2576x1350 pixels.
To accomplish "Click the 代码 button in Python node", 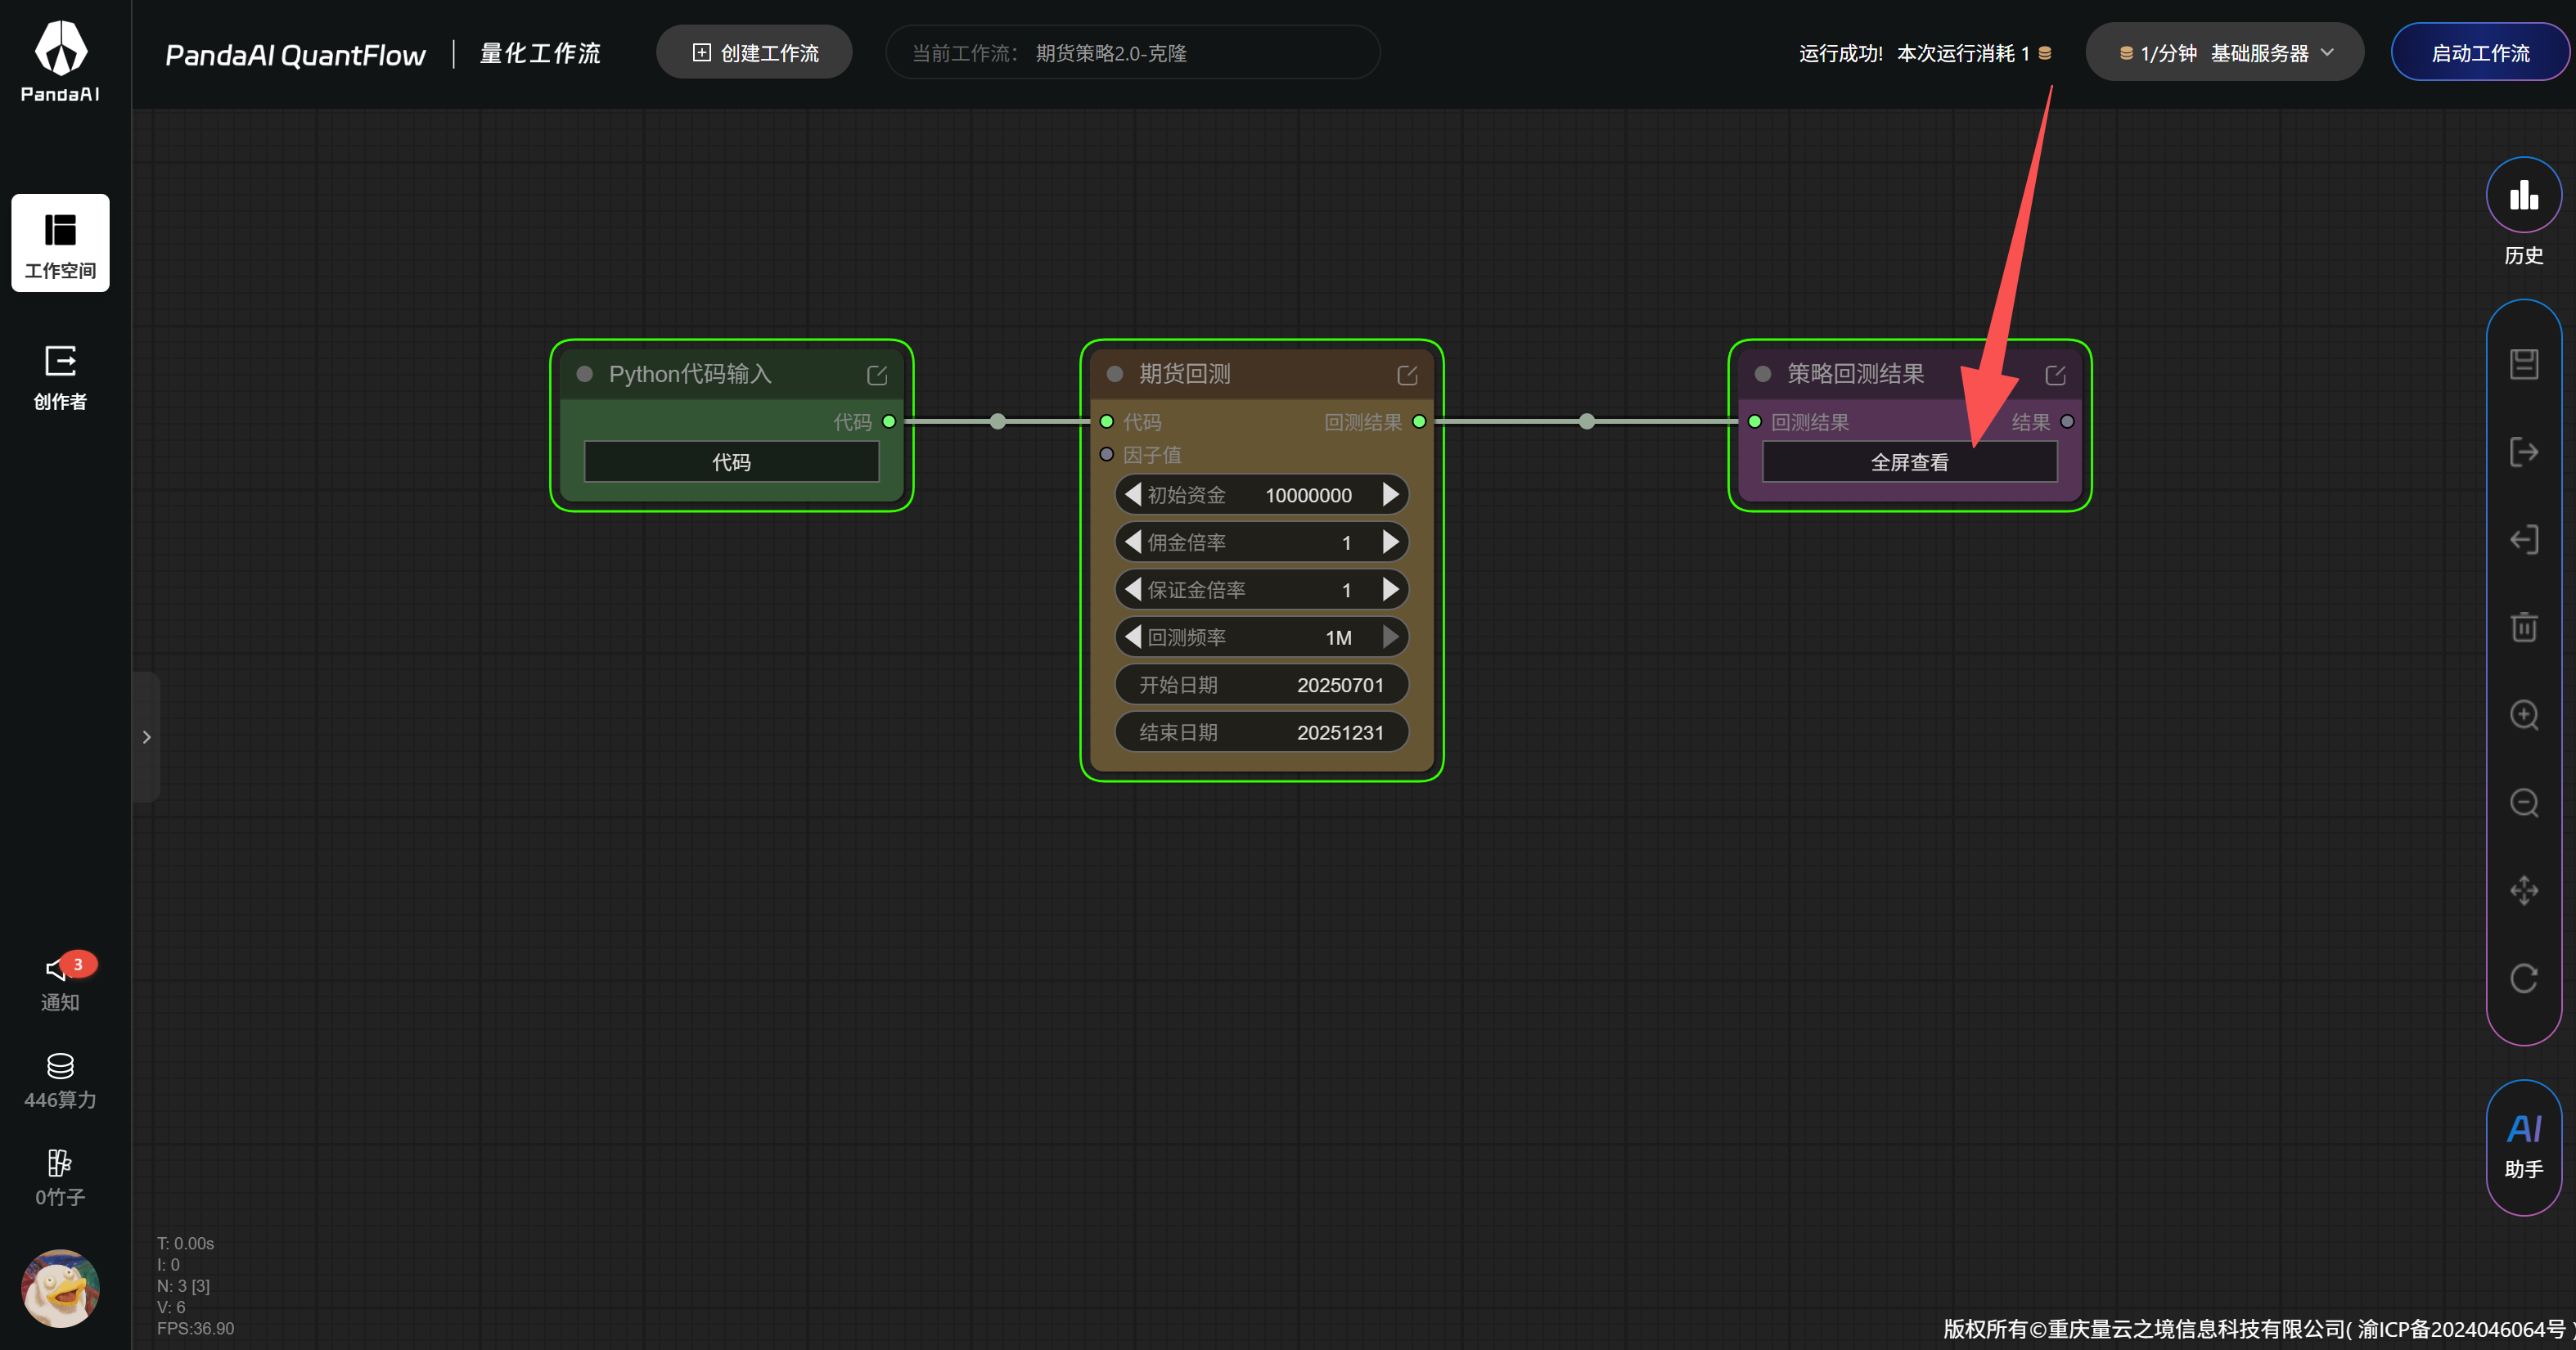I will click(731, 462).
